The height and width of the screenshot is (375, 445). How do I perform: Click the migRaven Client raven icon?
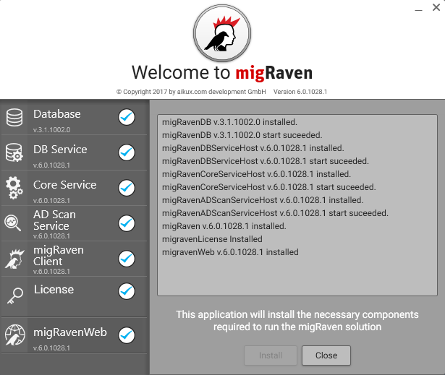(14, 259)
